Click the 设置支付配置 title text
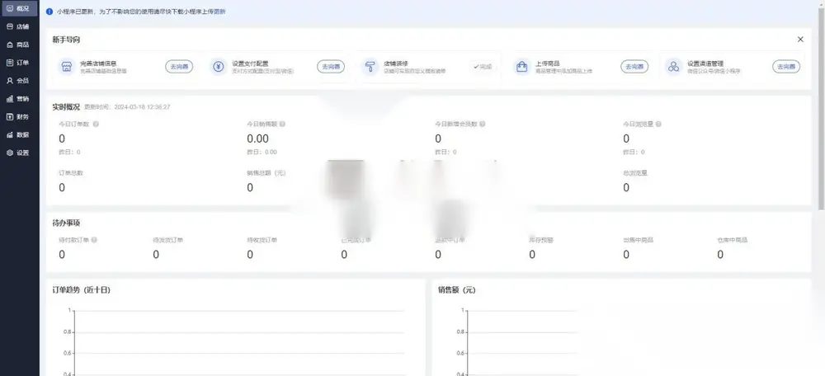Screen dimensions: 825x376 point(250,63)
